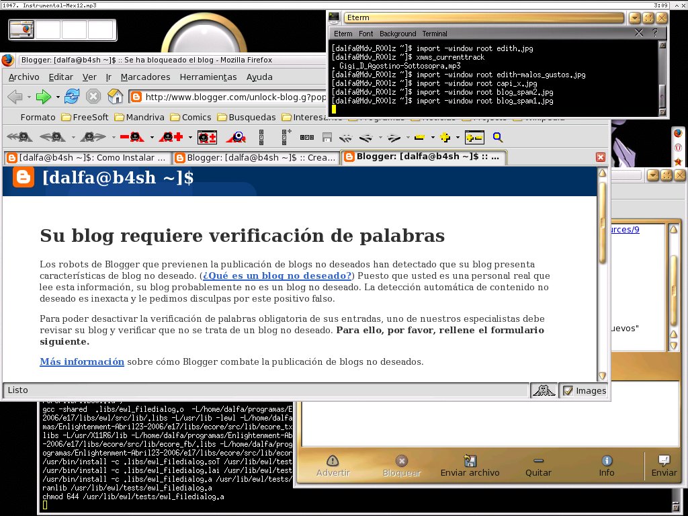Viewport: 688px width, 516px height.
Task: Close the current Firefox tab with red X
Action: (601, 157)
